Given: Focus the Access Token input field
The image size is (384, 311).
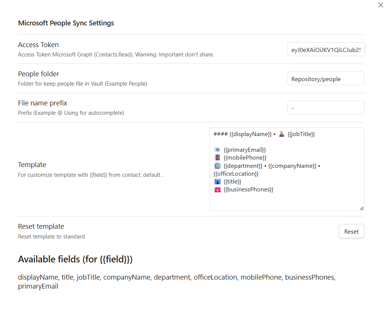Looking at the screenshot, I should coord(326,49).
